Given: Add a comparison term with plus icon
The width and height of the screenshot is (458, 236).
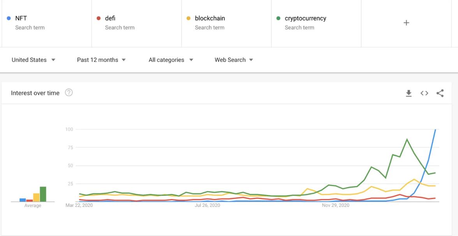Looking at the screenshot, I should point(406,23).
